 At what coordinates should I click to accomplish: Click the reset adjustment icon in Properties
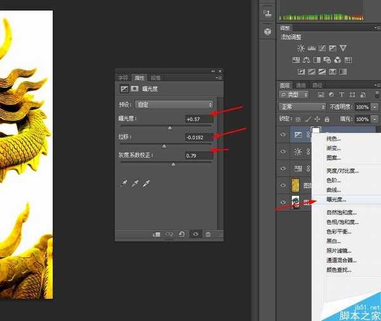(x=182, y=234)
